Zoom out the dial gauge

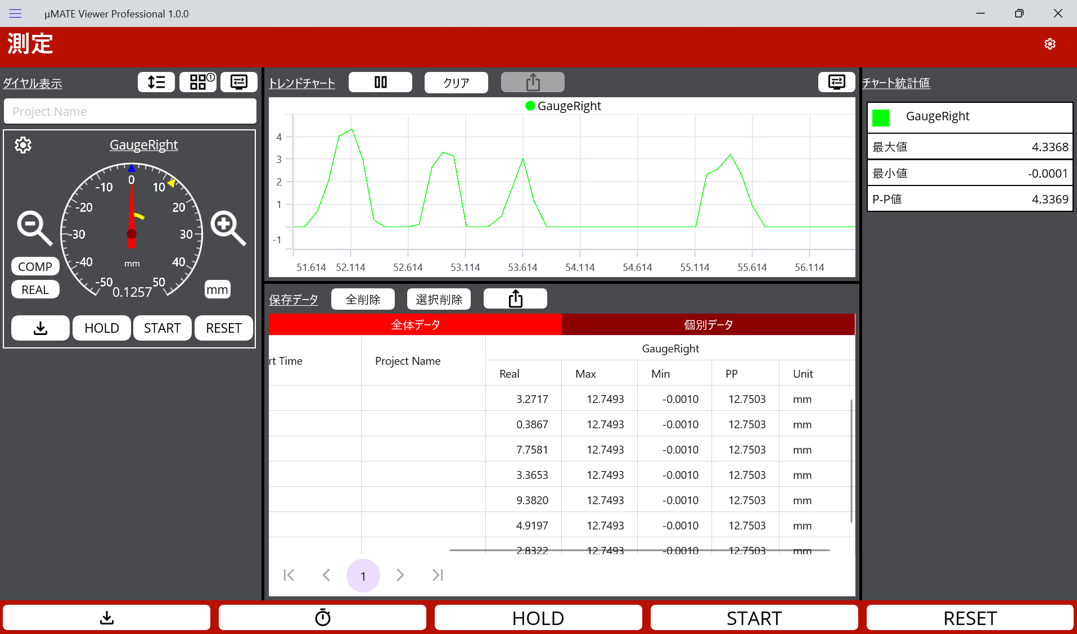[x=34, y=228]
